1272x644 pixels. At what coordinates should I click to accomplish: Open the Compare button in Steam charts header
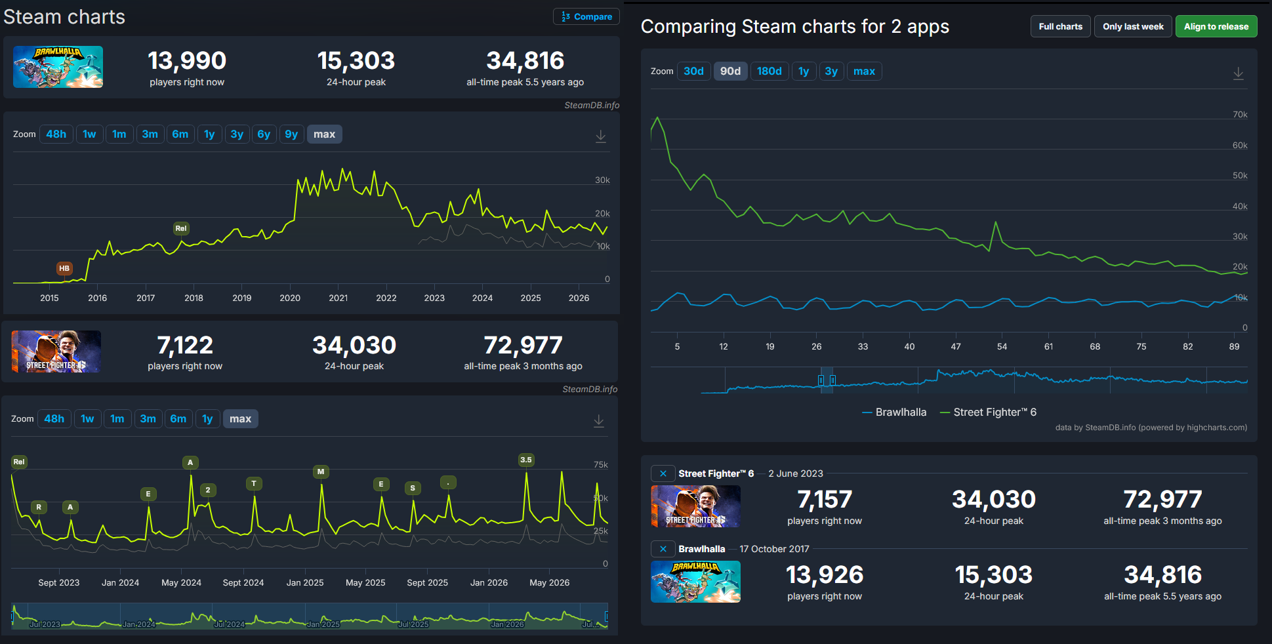[586, 17]
